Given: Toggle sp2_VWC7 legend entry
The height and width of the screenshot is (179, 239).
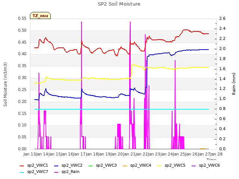Looking at the screenshot, I should pyautogui.click(x=34, y=172).
